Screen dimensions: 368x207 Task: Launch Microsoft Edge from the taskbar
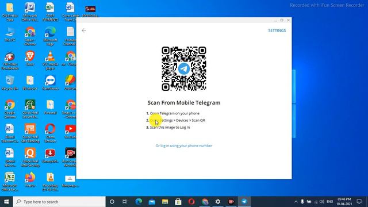tap(139, 202)
